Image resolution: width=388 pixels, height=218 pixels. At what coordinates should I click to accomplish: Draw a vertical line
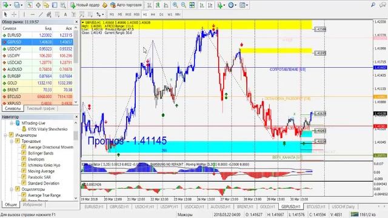[24, 15]
